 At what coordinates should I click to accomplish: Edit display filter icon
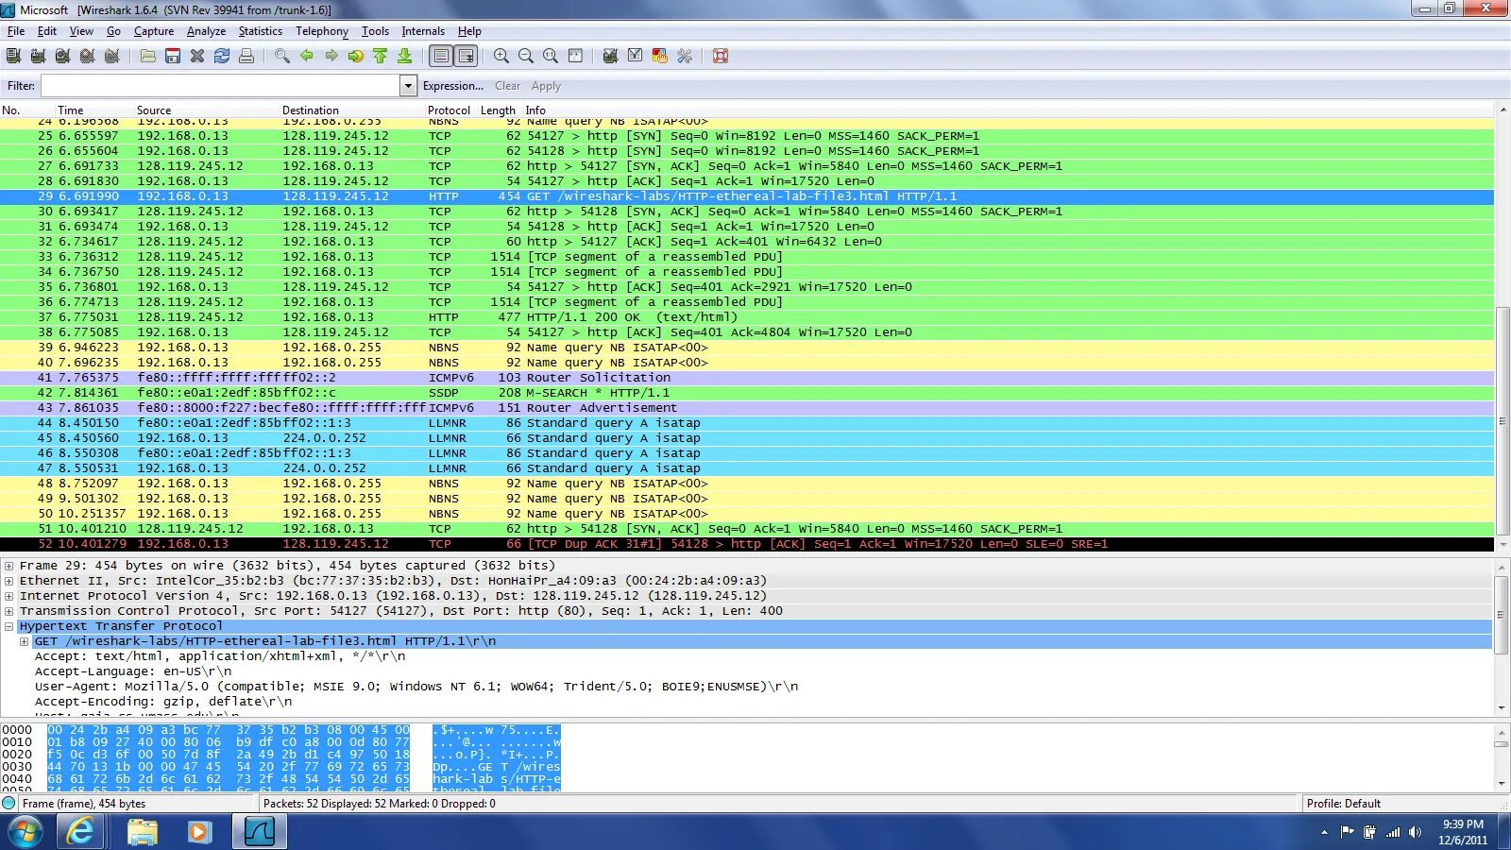(636, 56)
